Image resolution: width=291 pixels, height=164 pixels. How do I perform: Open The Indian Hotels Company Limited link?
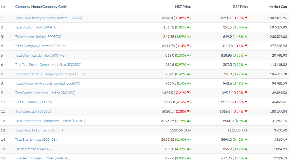click(50, 74)
